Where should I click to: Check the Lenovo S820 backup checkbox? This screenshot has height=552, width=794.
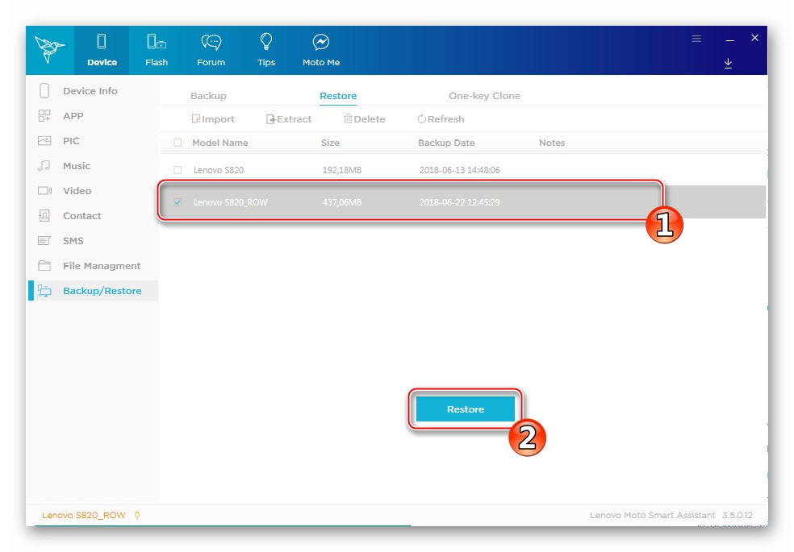pos(178,170)
